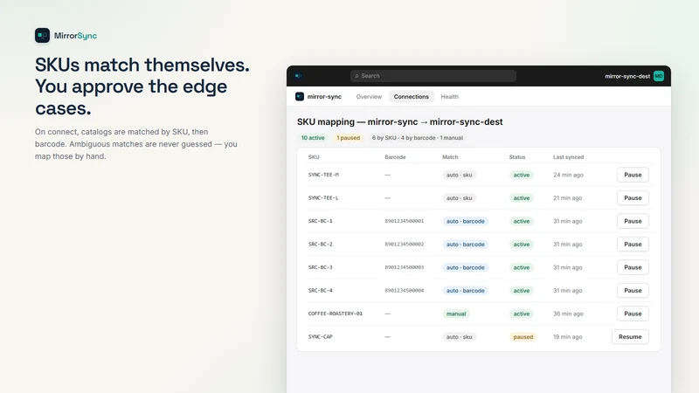The height and width of the screenshot is (393, 699).
Task: Click the SKU column header
Action: pyautogui.click(x=314, y=157)
